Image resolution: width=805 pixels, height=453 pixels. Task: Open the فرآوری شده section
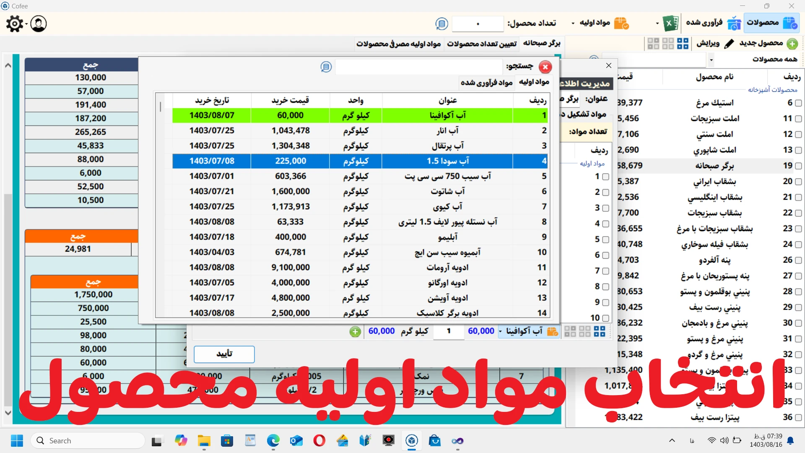[713, 23]
